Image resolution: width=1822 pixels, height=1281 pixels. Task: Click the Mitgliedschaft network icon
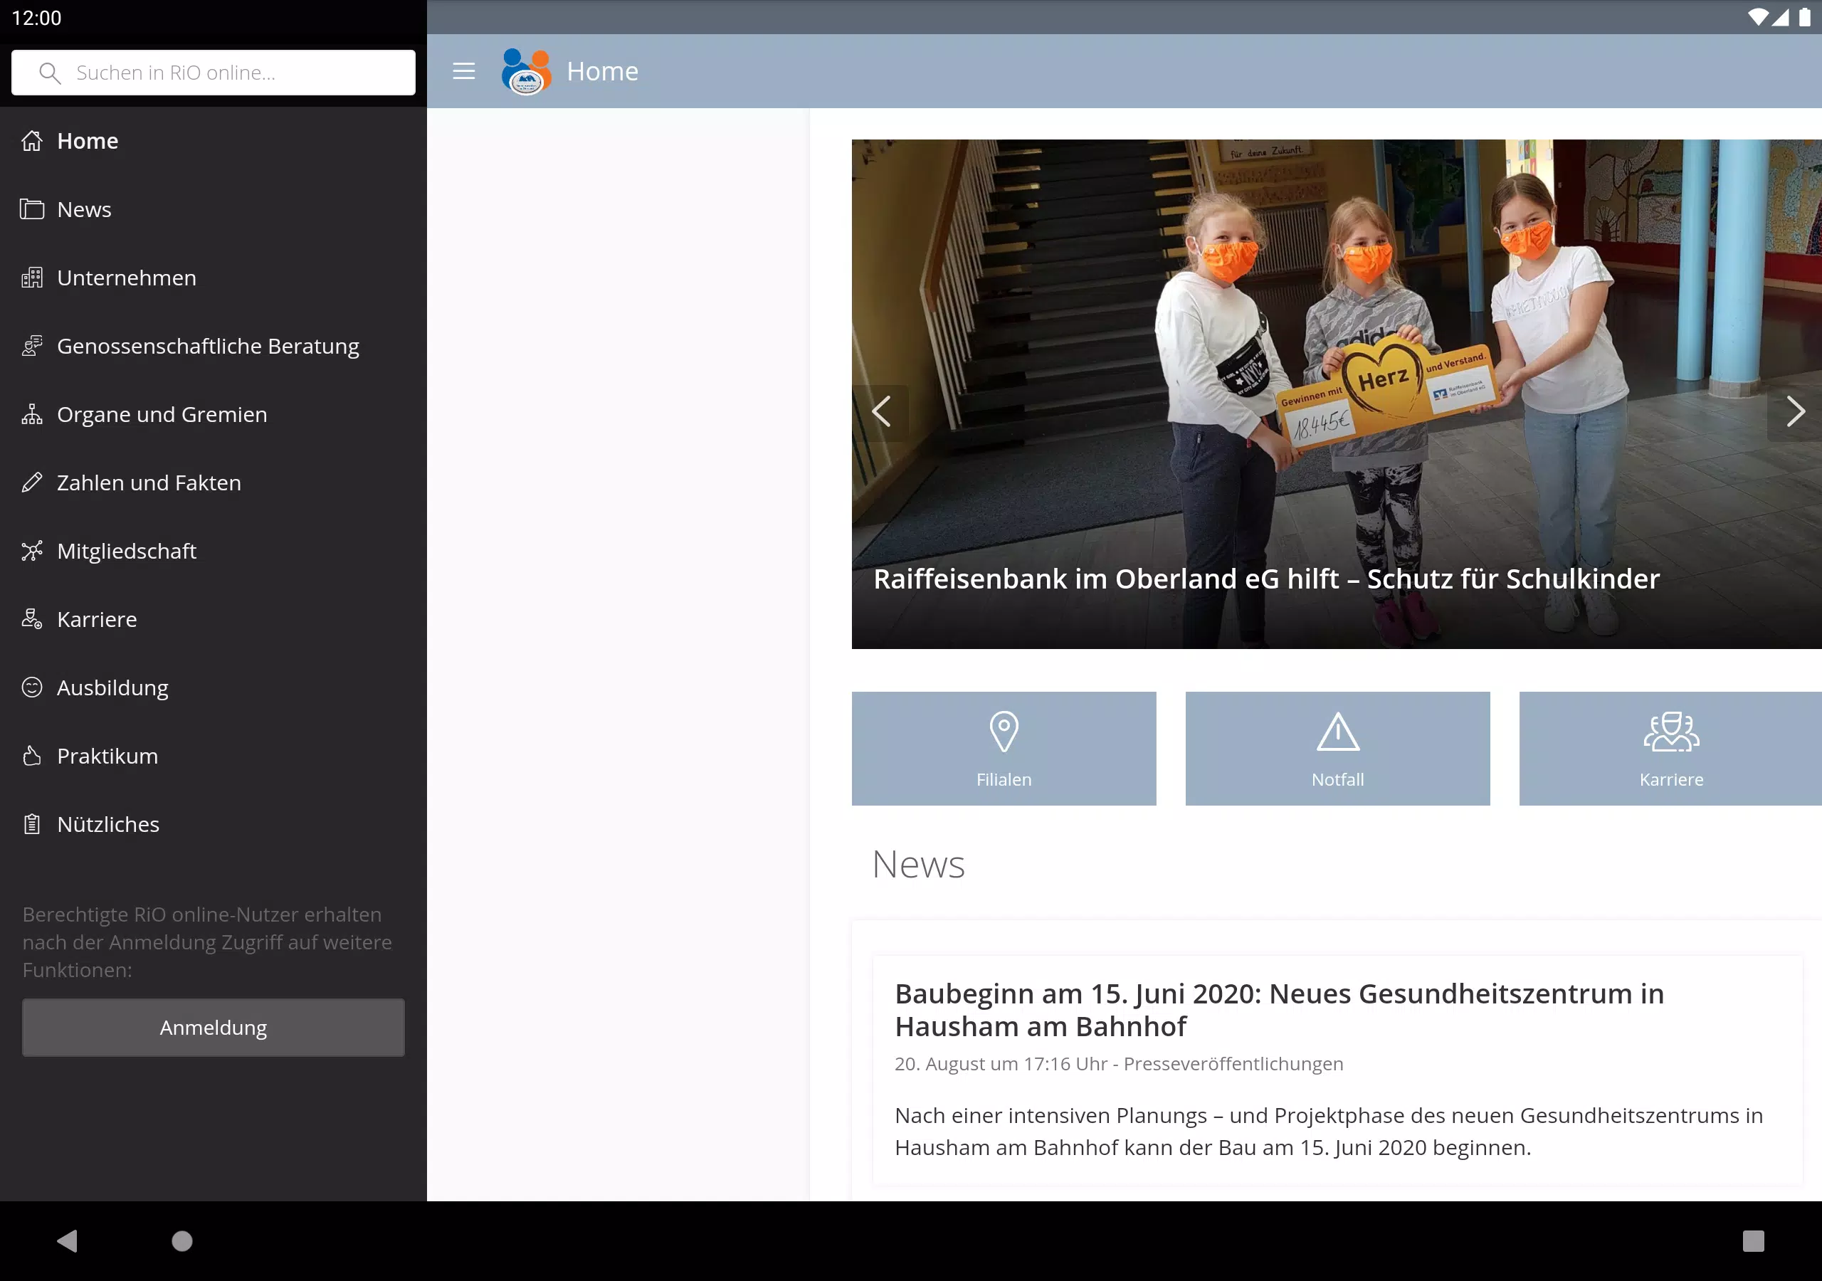pos(32,551)
